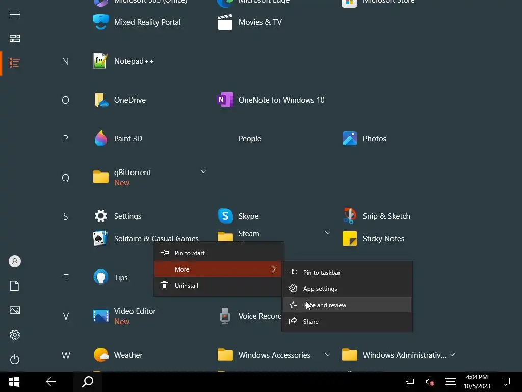Open Notepad++ app icon
This screenshot has height=392, width=522.
pyautogui.click(x=100, y=61)
